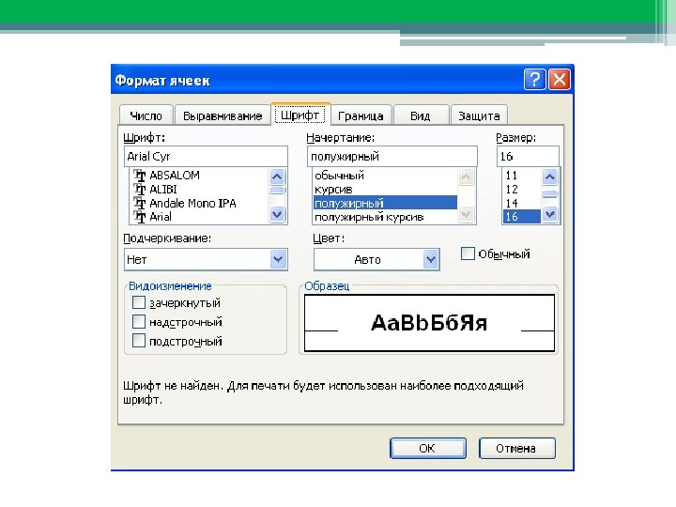Close the Формат ячеек dialog
676x507 pixels.
click(560, 80)
